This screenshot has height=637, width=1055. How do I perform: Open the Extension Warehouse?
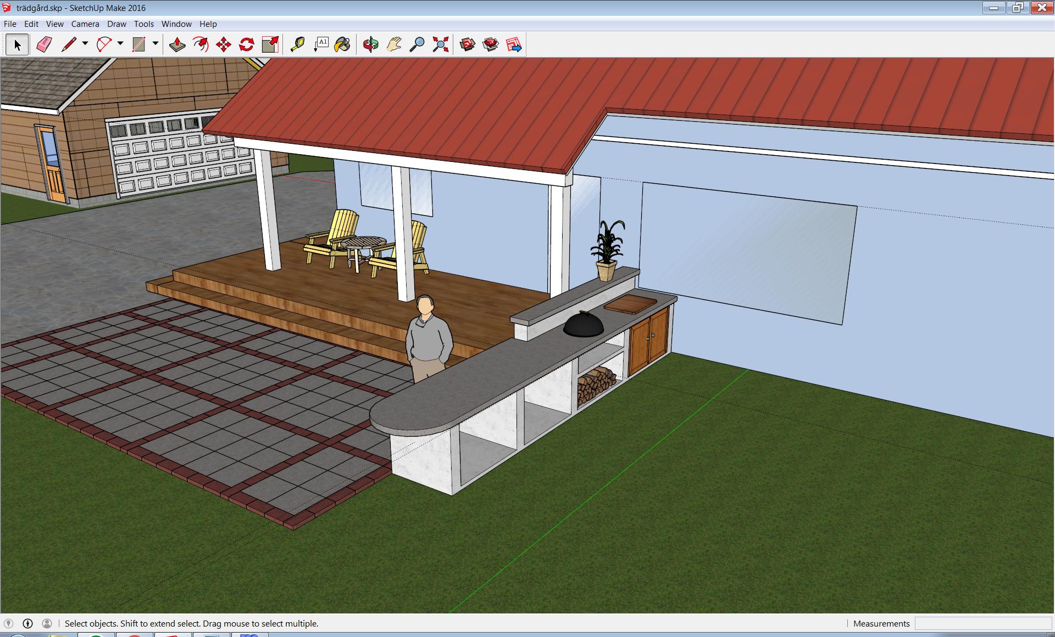[x=491, y=44]
